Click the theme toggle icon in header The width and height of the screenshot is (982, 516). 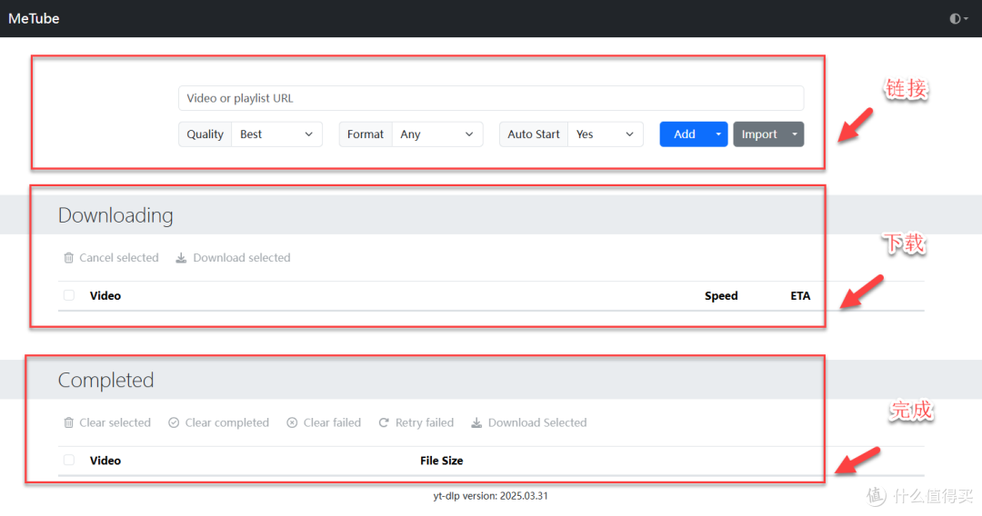(x=955, y=19)
